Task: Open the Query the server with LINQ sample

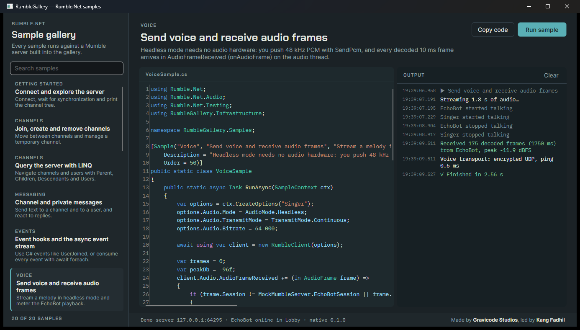Action: point(67,168)
